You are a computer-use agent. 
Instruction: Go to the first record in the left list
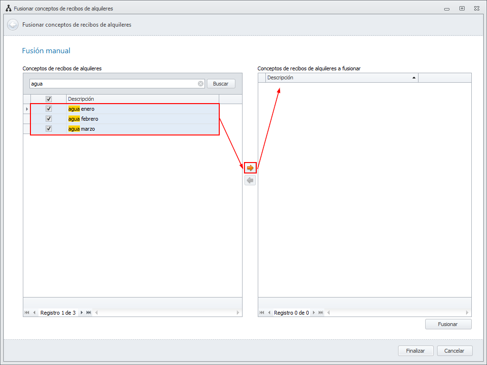27,313
